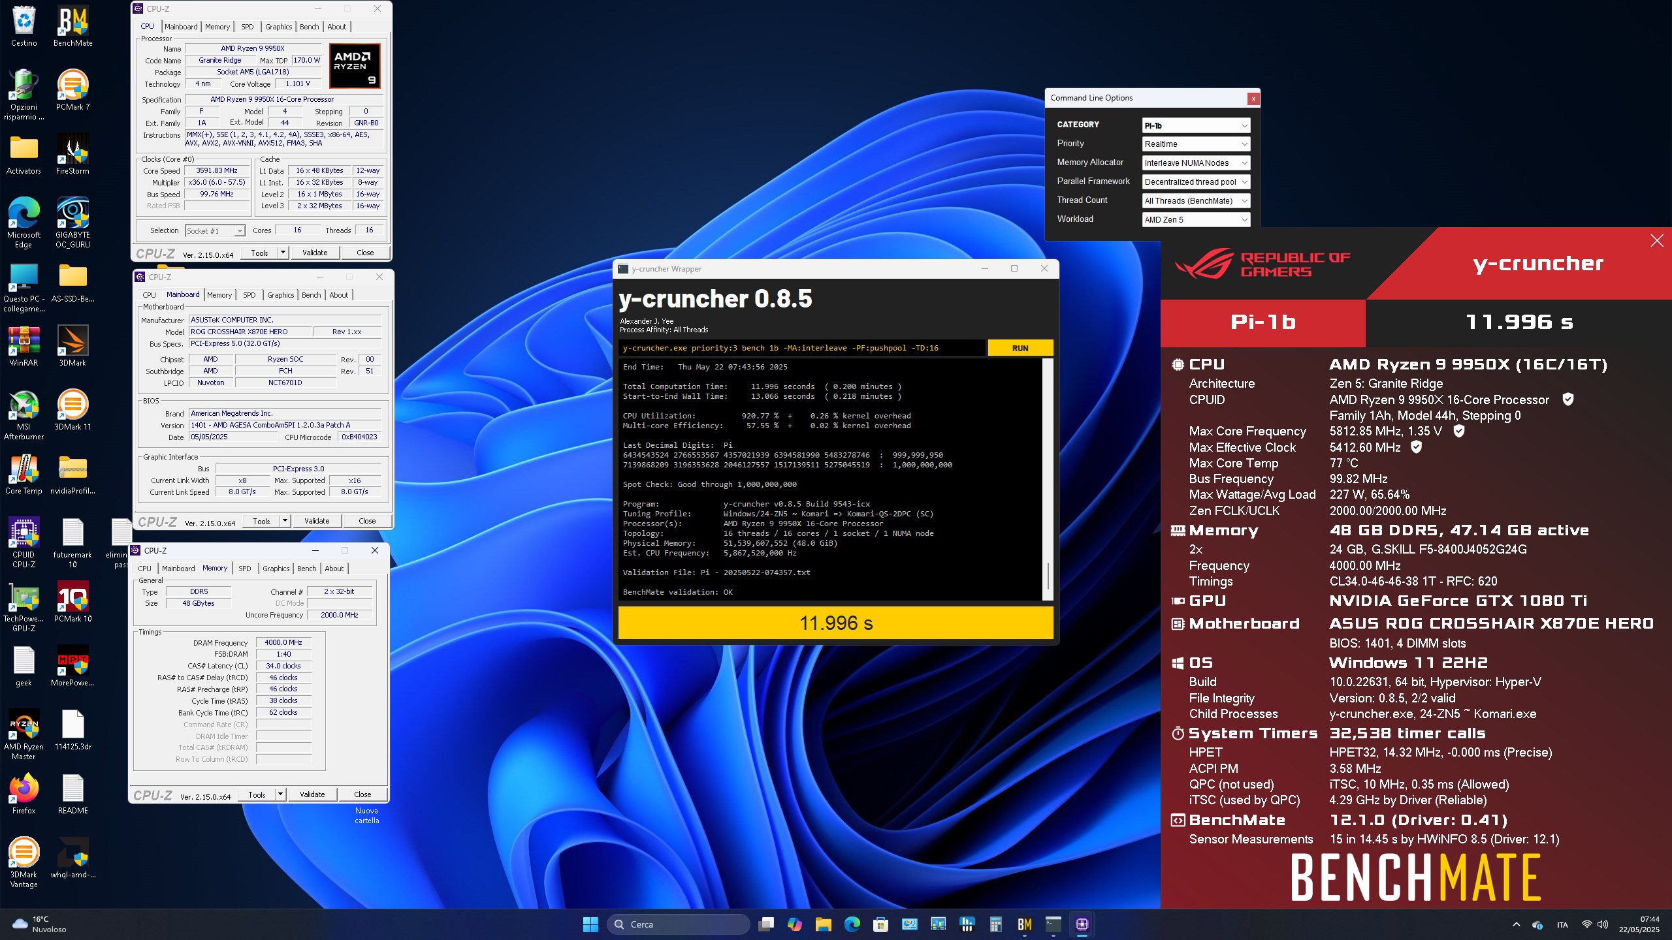
Task: Open Microsoft Store taskbar icon
Action: click(880, 924)
